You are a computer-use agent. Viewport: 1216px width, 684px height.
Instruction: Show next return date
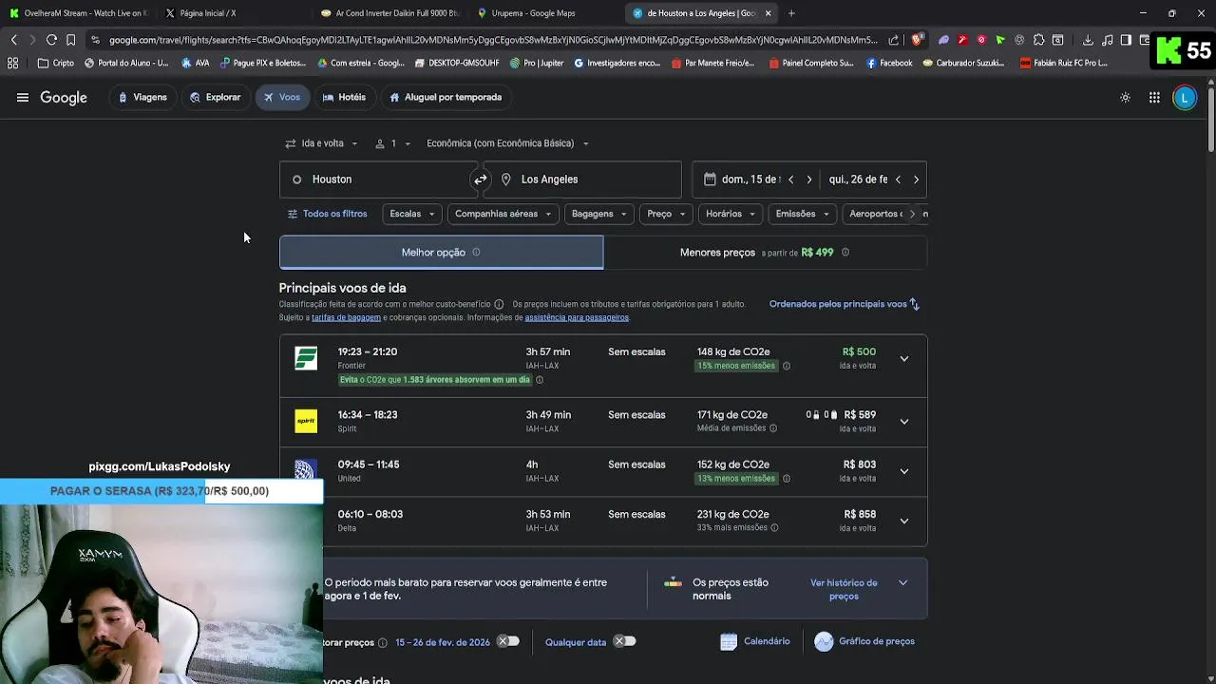[x=916, y=180]
